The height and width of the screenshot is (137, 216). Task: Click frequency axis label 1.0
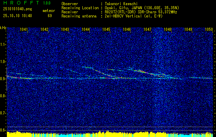pos(3,62)
